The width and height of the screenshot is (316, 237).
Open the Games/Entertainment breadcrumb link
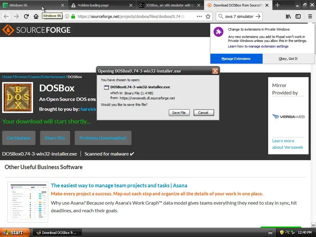click(47, 77)
